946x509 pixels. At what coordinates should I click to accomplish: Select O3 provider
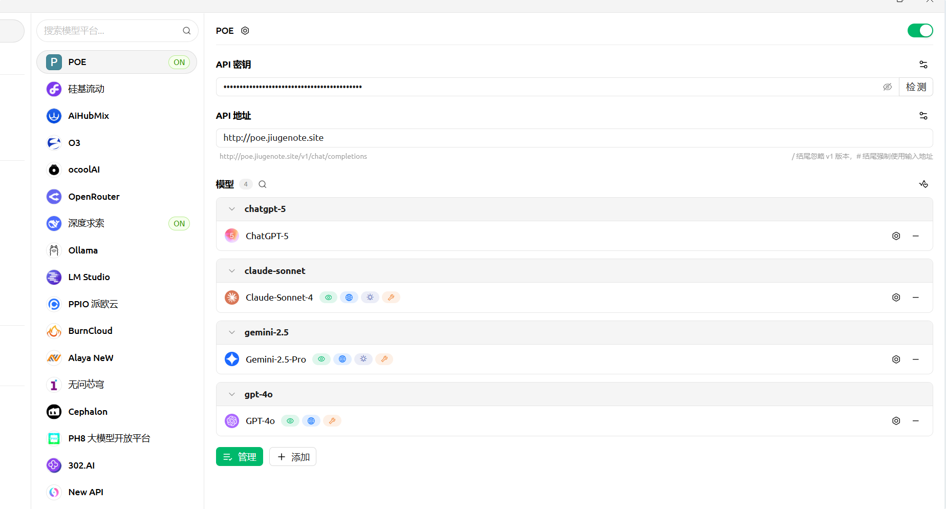(x=117, y=143)
